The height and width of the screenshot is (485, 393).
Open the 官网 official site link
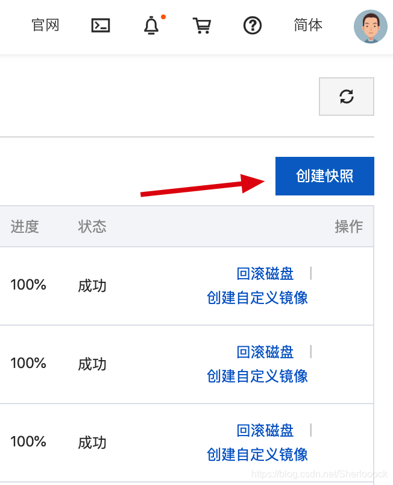(45, 25)
